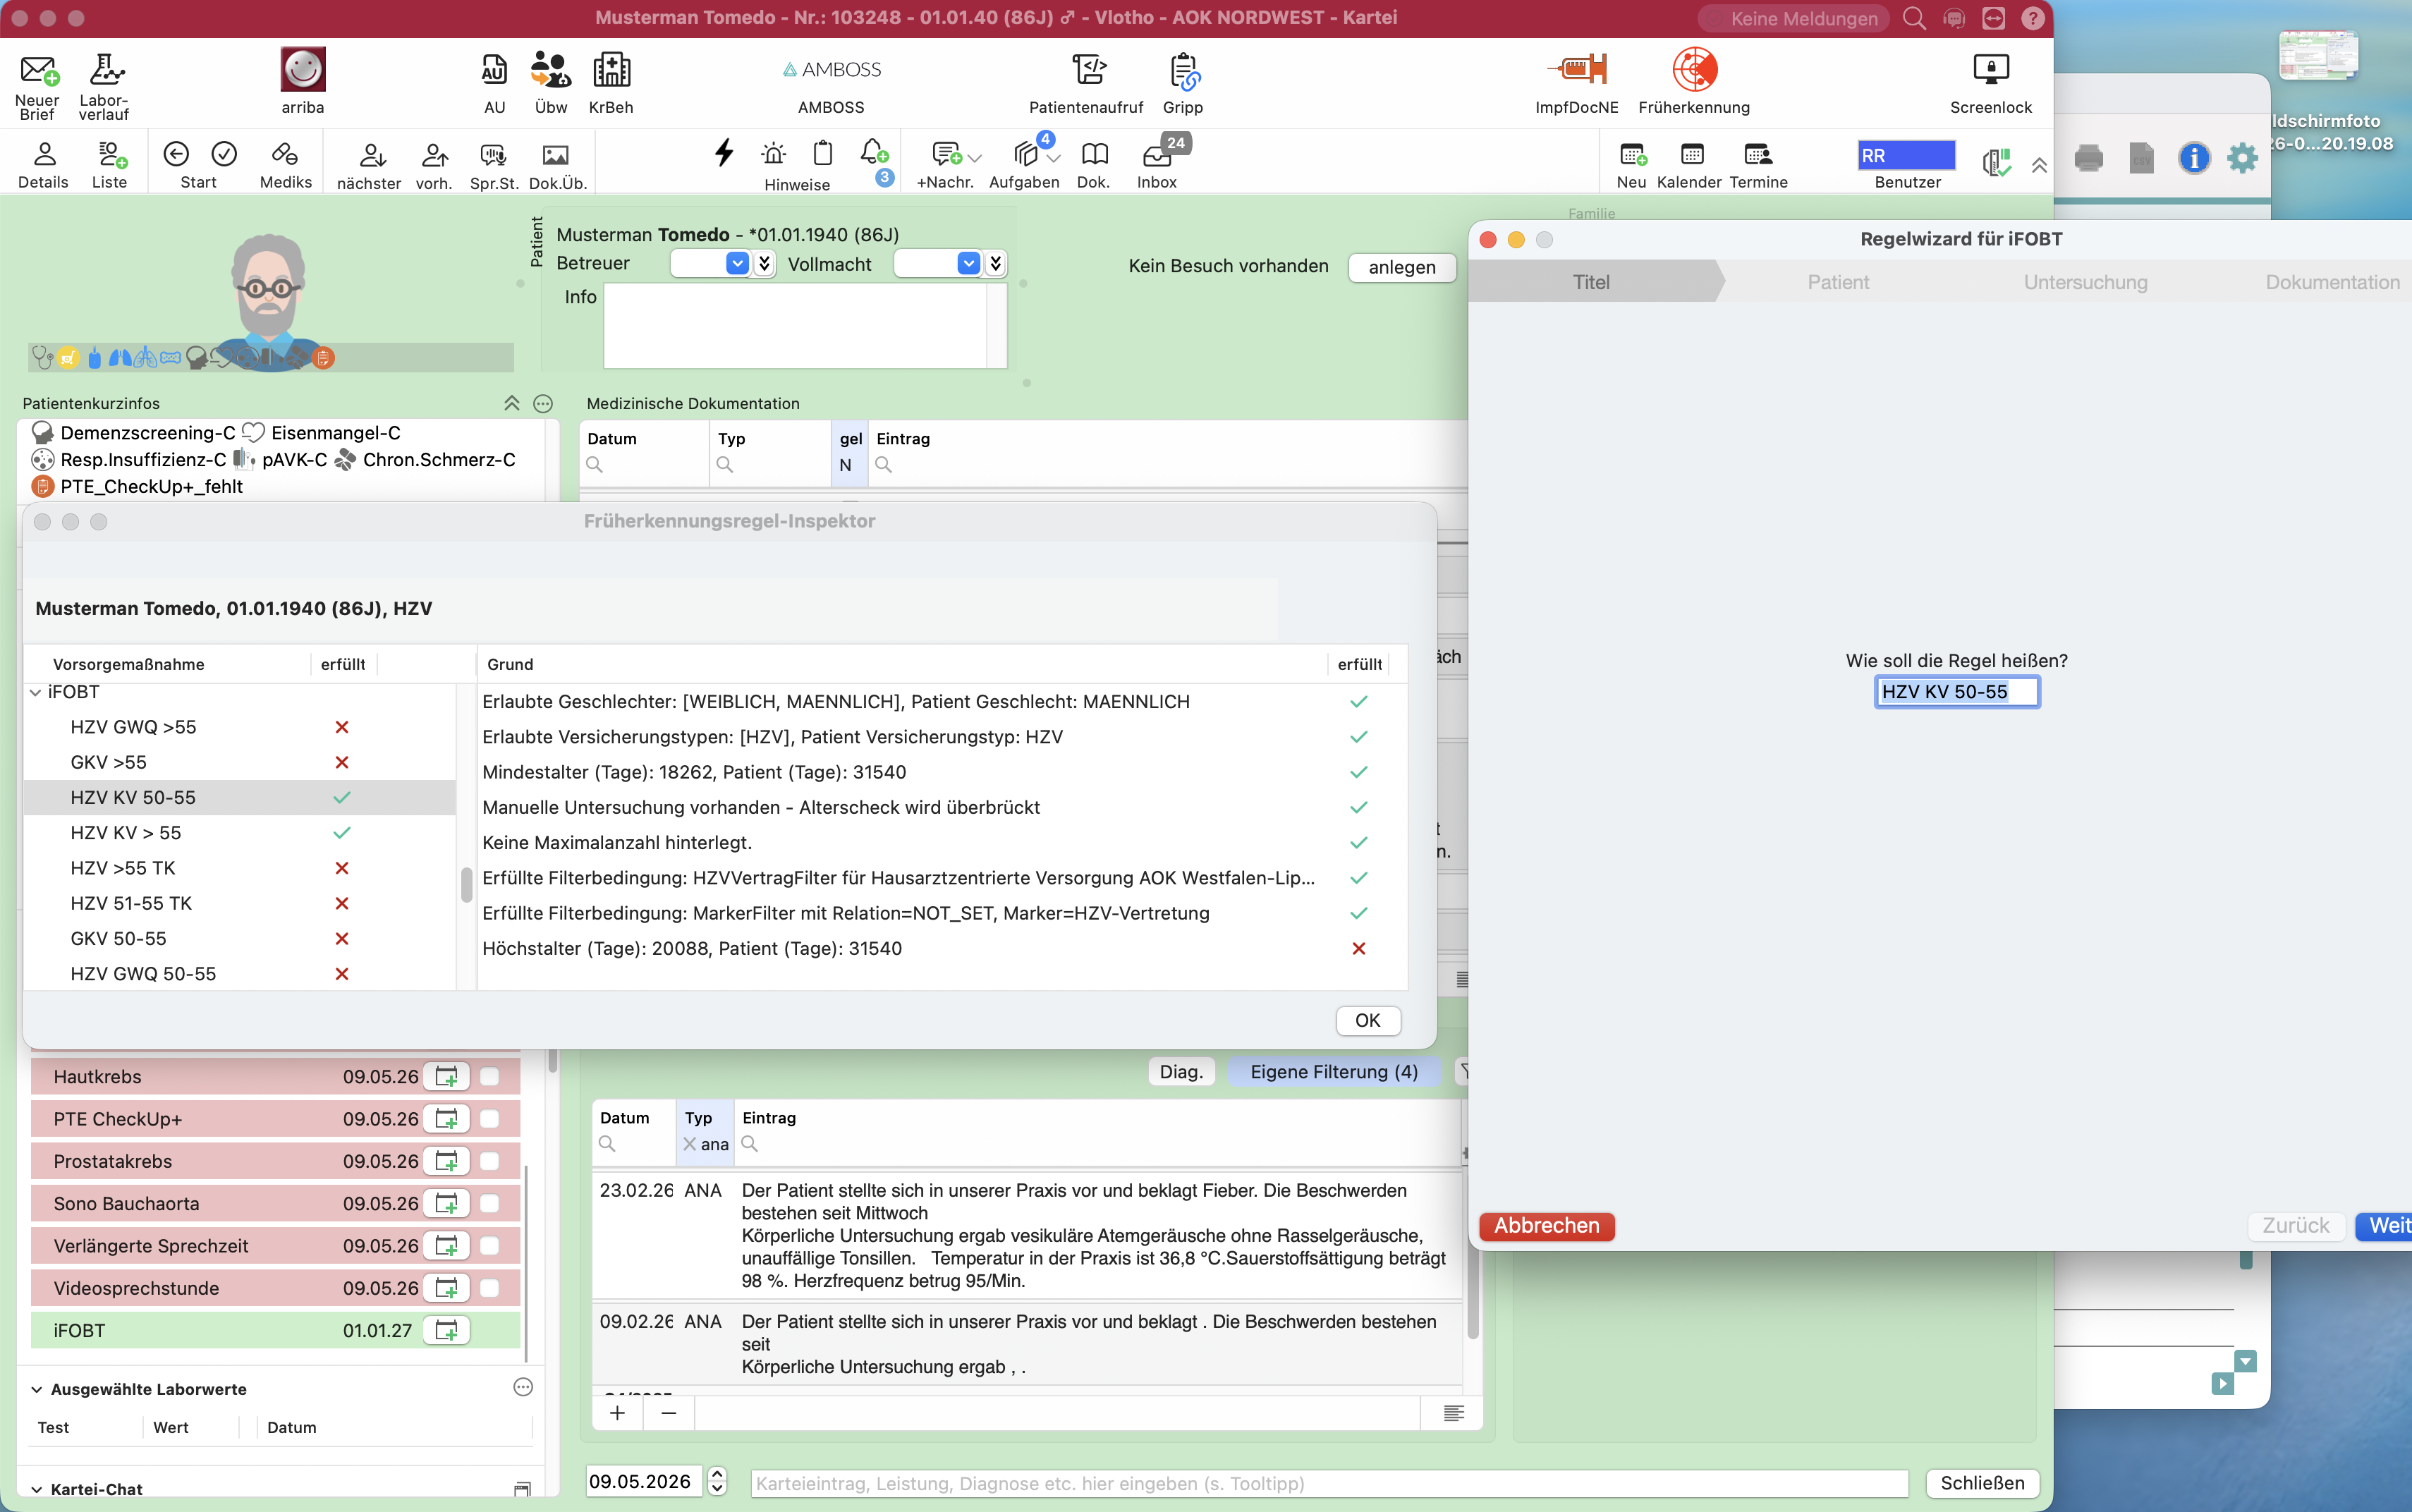Tick the Hautkrebs row checkbox
Image resolution: width=2412 pixels, height=1512 pixels.
(x=490, y=1077)
